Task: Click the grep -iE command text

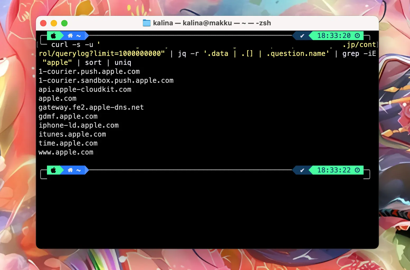Action: click(359, 54)
